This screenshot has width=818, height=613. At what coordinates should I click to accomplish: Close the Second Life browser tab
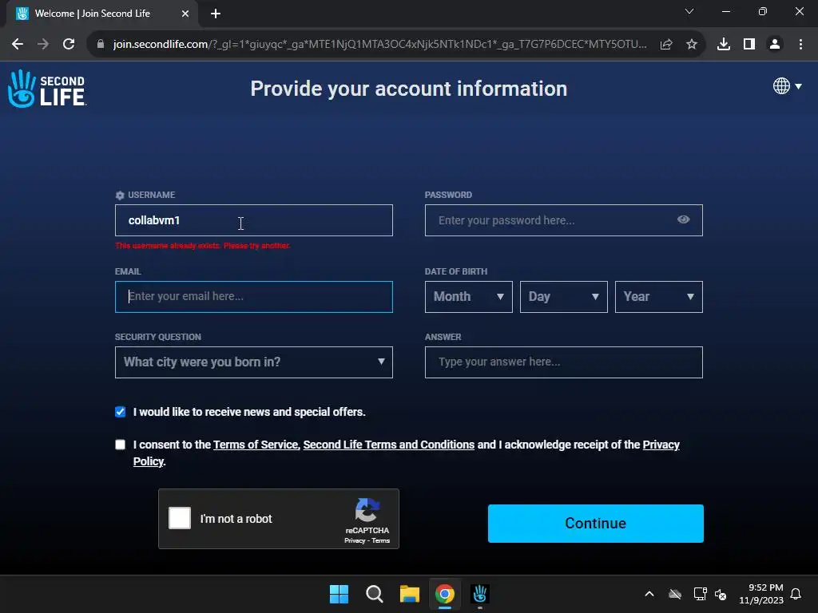185,14
